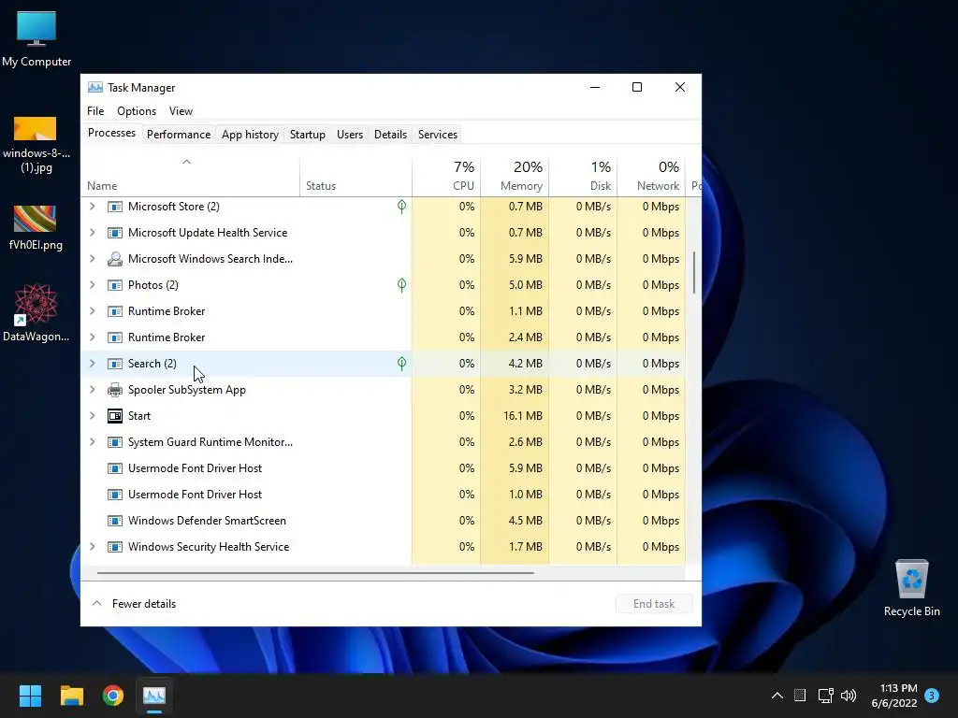Expand Windows Security Health Service row

pos(93,547)
